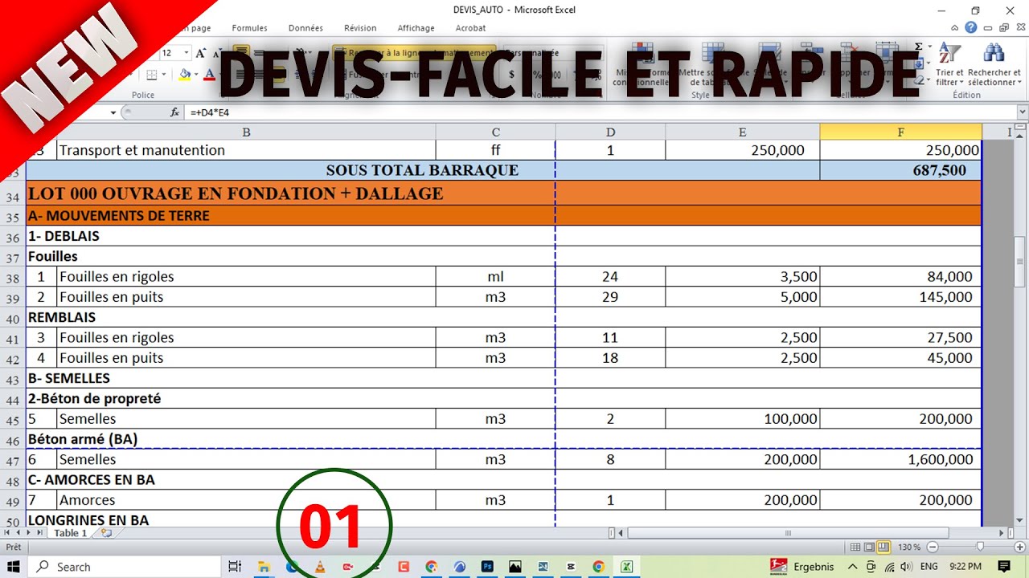Go to last sheet navigation arrow
The width and height of the screenshot is (1029, 578).
click(39, 533)
